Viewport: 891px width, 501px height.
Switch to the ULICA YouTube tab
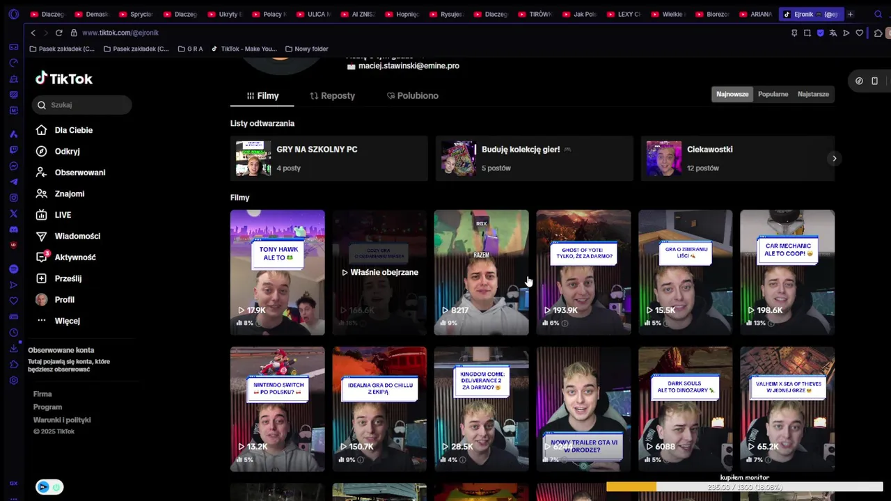pyautogui.click(x=314, y=14)
